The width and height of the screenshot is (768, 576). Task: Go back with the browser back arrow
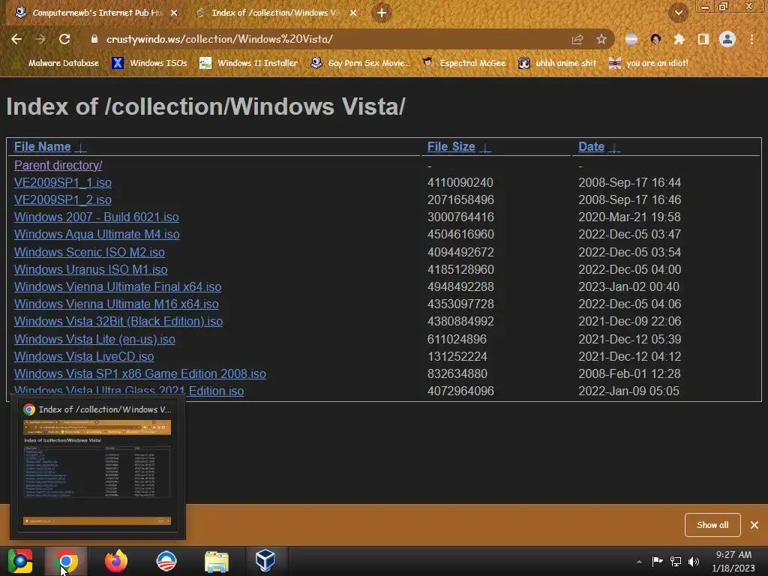coord(16,39)
